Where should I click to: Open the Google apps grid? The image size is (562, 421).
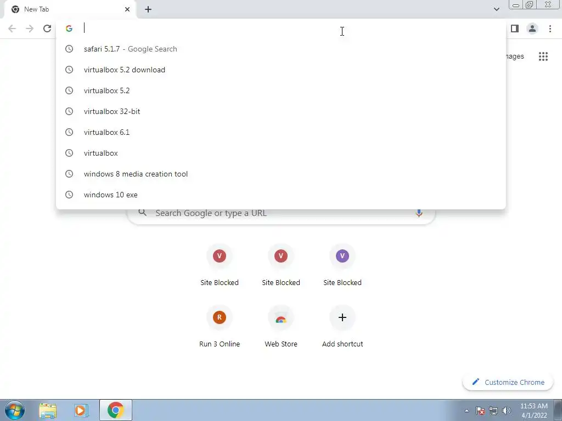pos(543,56)
